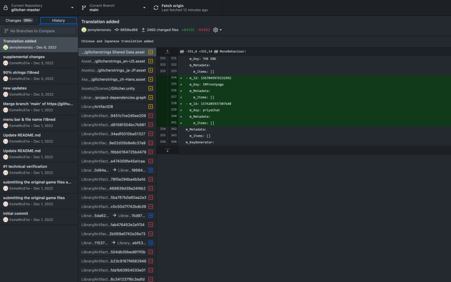The width and height of the screenshot is (451, 282).
Task: Click the removed status icon for 9451c7ce2d5ee209
Action: [x=151, y=116]
